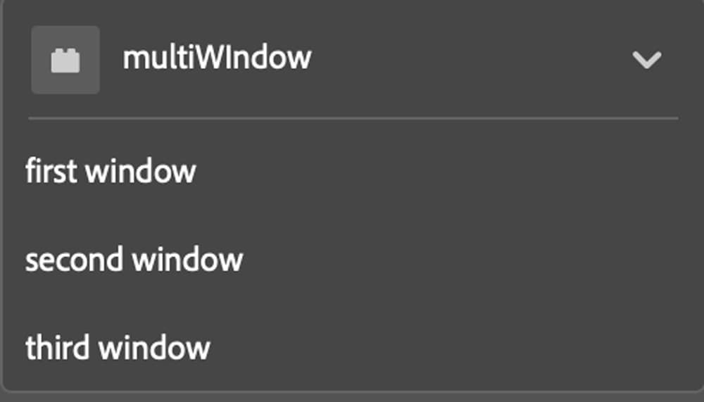The image size is (704, 402).
Task: Toggle the multiWindow dropdown arrow
Action: 646,61
